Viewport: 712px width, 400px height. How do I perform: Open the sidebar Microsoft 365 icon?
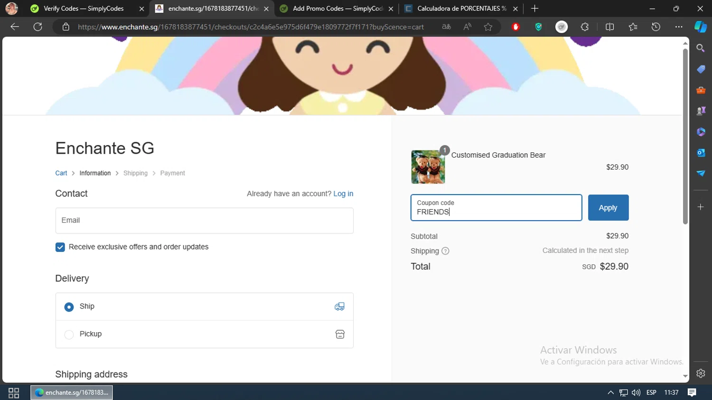(701, 132)
